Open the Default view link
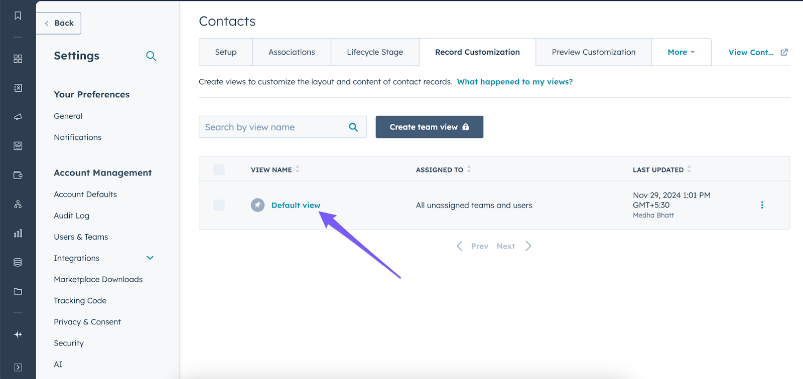 click(x=296, y=205)
